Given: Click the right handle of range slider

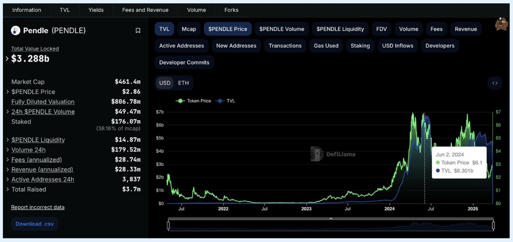Looking at the screenshot, I should click(493, 225).
